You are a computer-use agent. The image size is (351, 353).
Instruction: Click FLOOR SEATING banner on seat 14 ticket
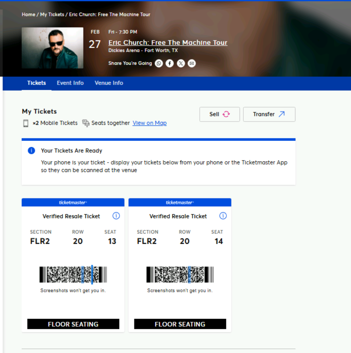(x=180, y=324)
